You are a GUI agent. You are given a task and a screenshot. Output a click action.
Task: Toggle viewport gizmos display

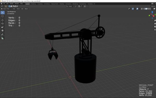133,9
